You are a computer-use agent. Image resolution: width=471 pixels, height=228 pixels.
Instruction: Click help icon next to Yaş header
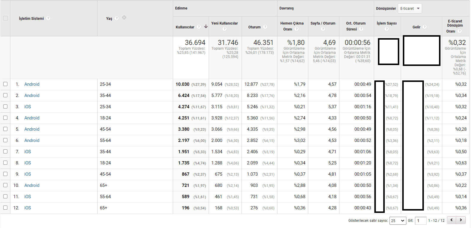tap(117, 18)
